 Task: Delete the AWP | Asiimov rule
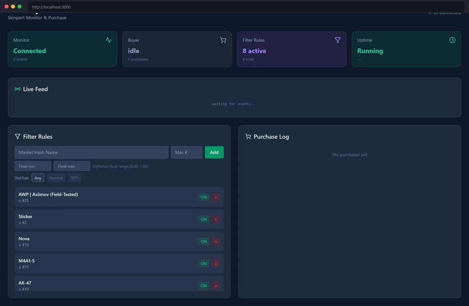click(216, 197)
